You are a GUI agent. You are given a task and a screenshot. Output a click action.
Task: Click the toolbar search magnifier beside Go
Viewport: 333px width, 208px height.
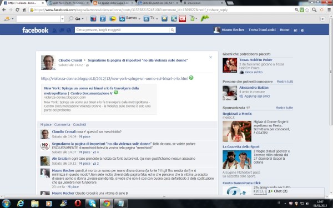pyautogui.click(x=71, y=19)
